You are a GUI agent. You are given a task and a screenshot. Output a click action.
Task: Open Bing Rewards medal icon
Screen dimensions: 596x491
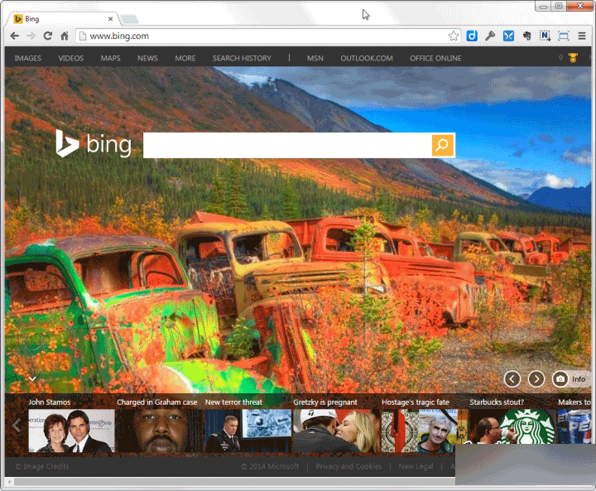(573, 58)
